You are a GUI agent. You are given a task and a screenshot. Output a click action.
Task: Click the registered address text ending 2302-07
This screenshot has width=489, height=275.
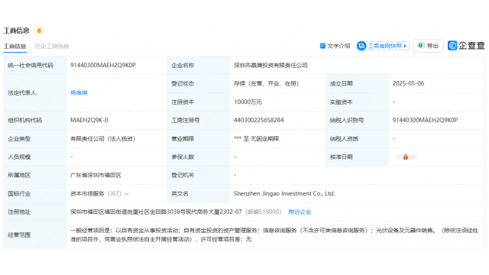click(156, 212)
